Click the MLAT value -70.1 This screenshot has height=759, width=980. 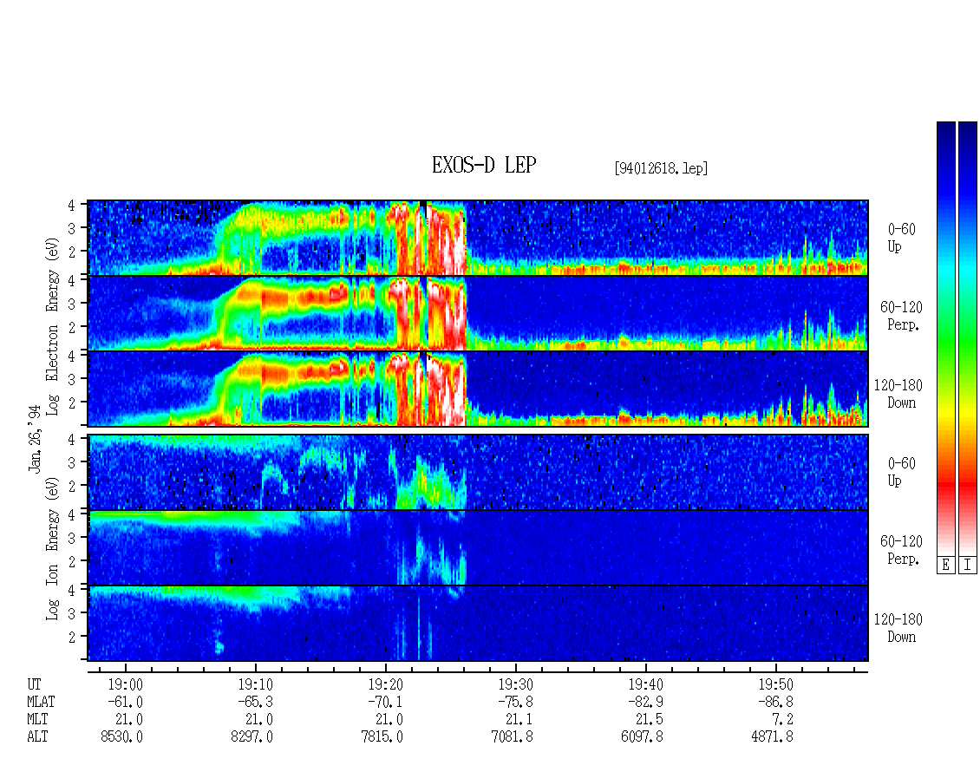(385, 702)
